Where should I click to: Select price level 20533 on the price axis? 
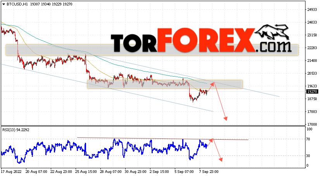click(x=312, y=73)
